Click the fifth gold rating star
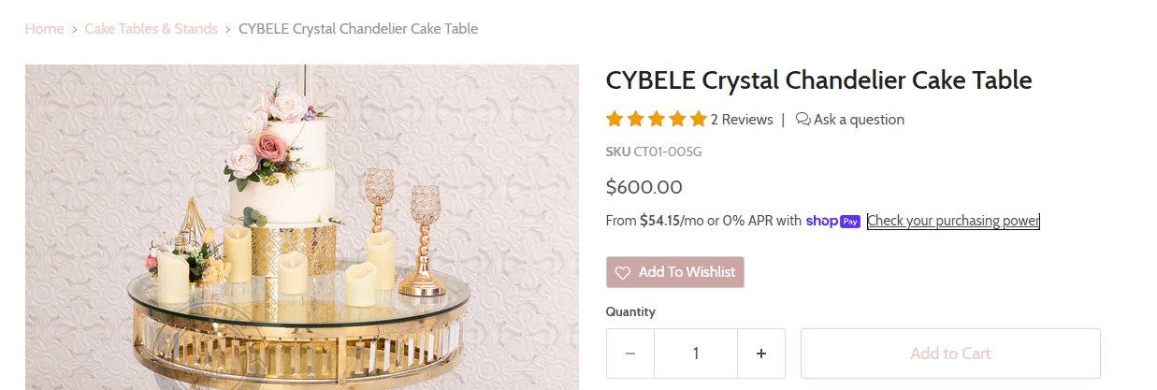This screenshot has height=390, width=1157. pyautogui.click(x=698, y=119)
